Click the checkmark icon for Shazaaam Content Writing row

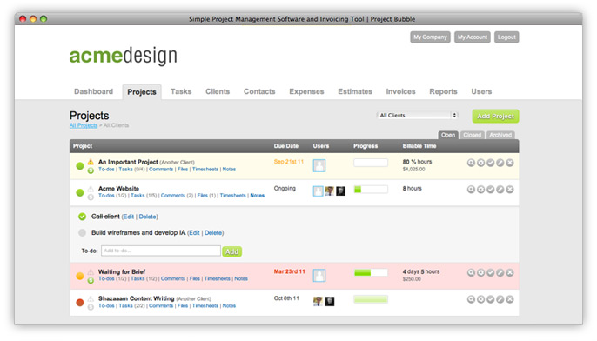click(491, 299)
